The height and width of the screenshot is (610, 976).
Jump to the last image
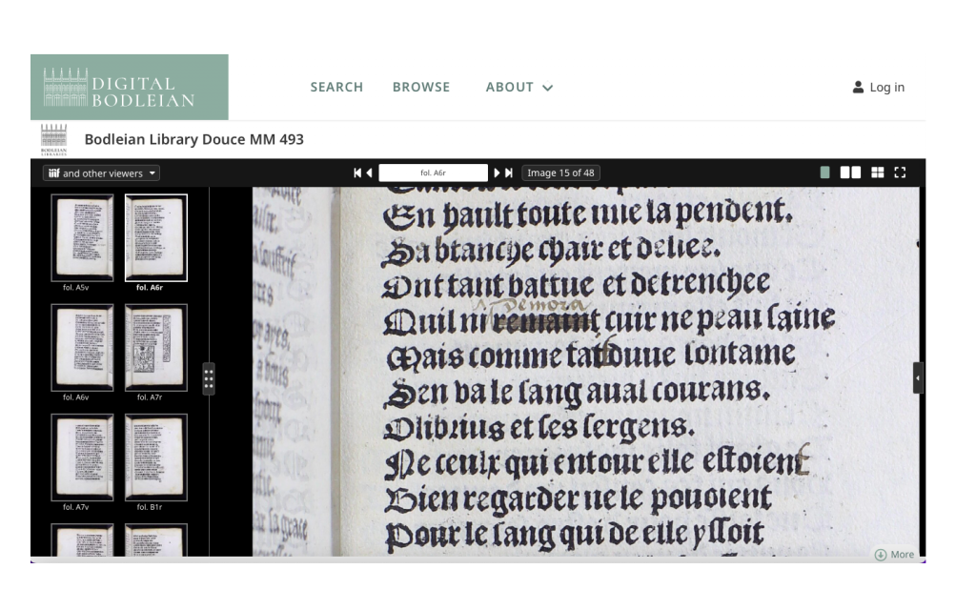509,173
